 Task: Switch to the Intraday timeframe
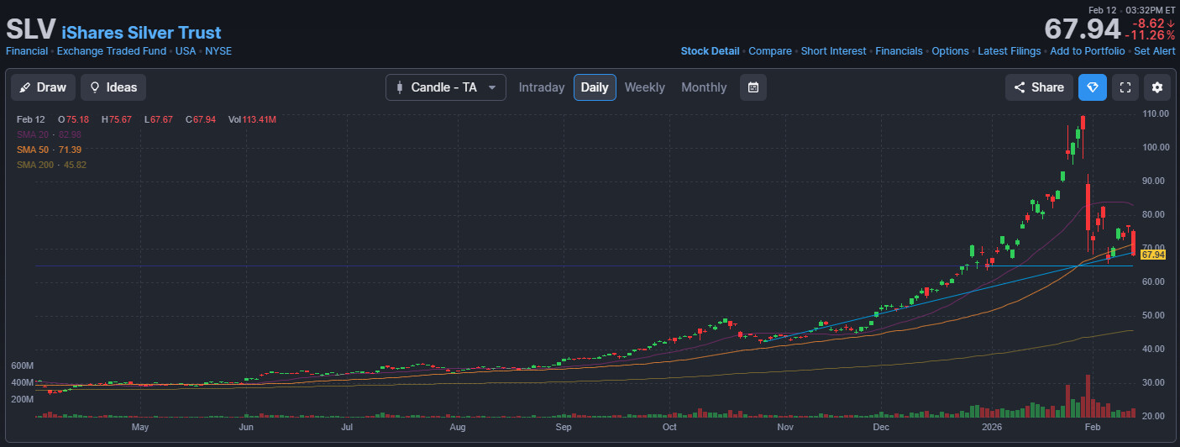[542, 87]
